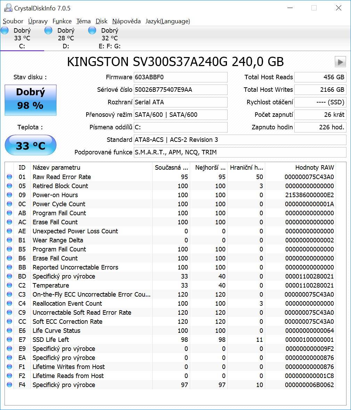The image size is (351, 410).
Task: Click the Písmena oddílů C: field
Action: click(x=181, y=127)
